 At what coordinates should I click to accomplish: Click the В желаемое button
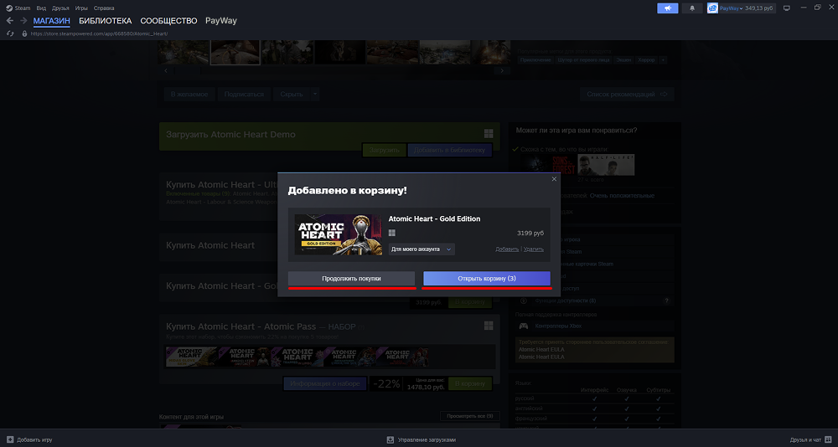click(x=189, y=94)
